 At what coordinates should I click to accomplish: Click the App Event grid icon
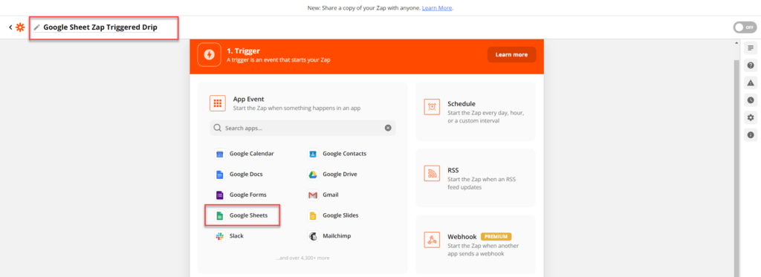pos(218,103)
